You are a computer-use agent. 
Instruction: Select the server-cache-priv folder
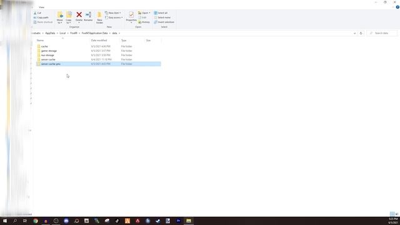[x=99, y=64]
